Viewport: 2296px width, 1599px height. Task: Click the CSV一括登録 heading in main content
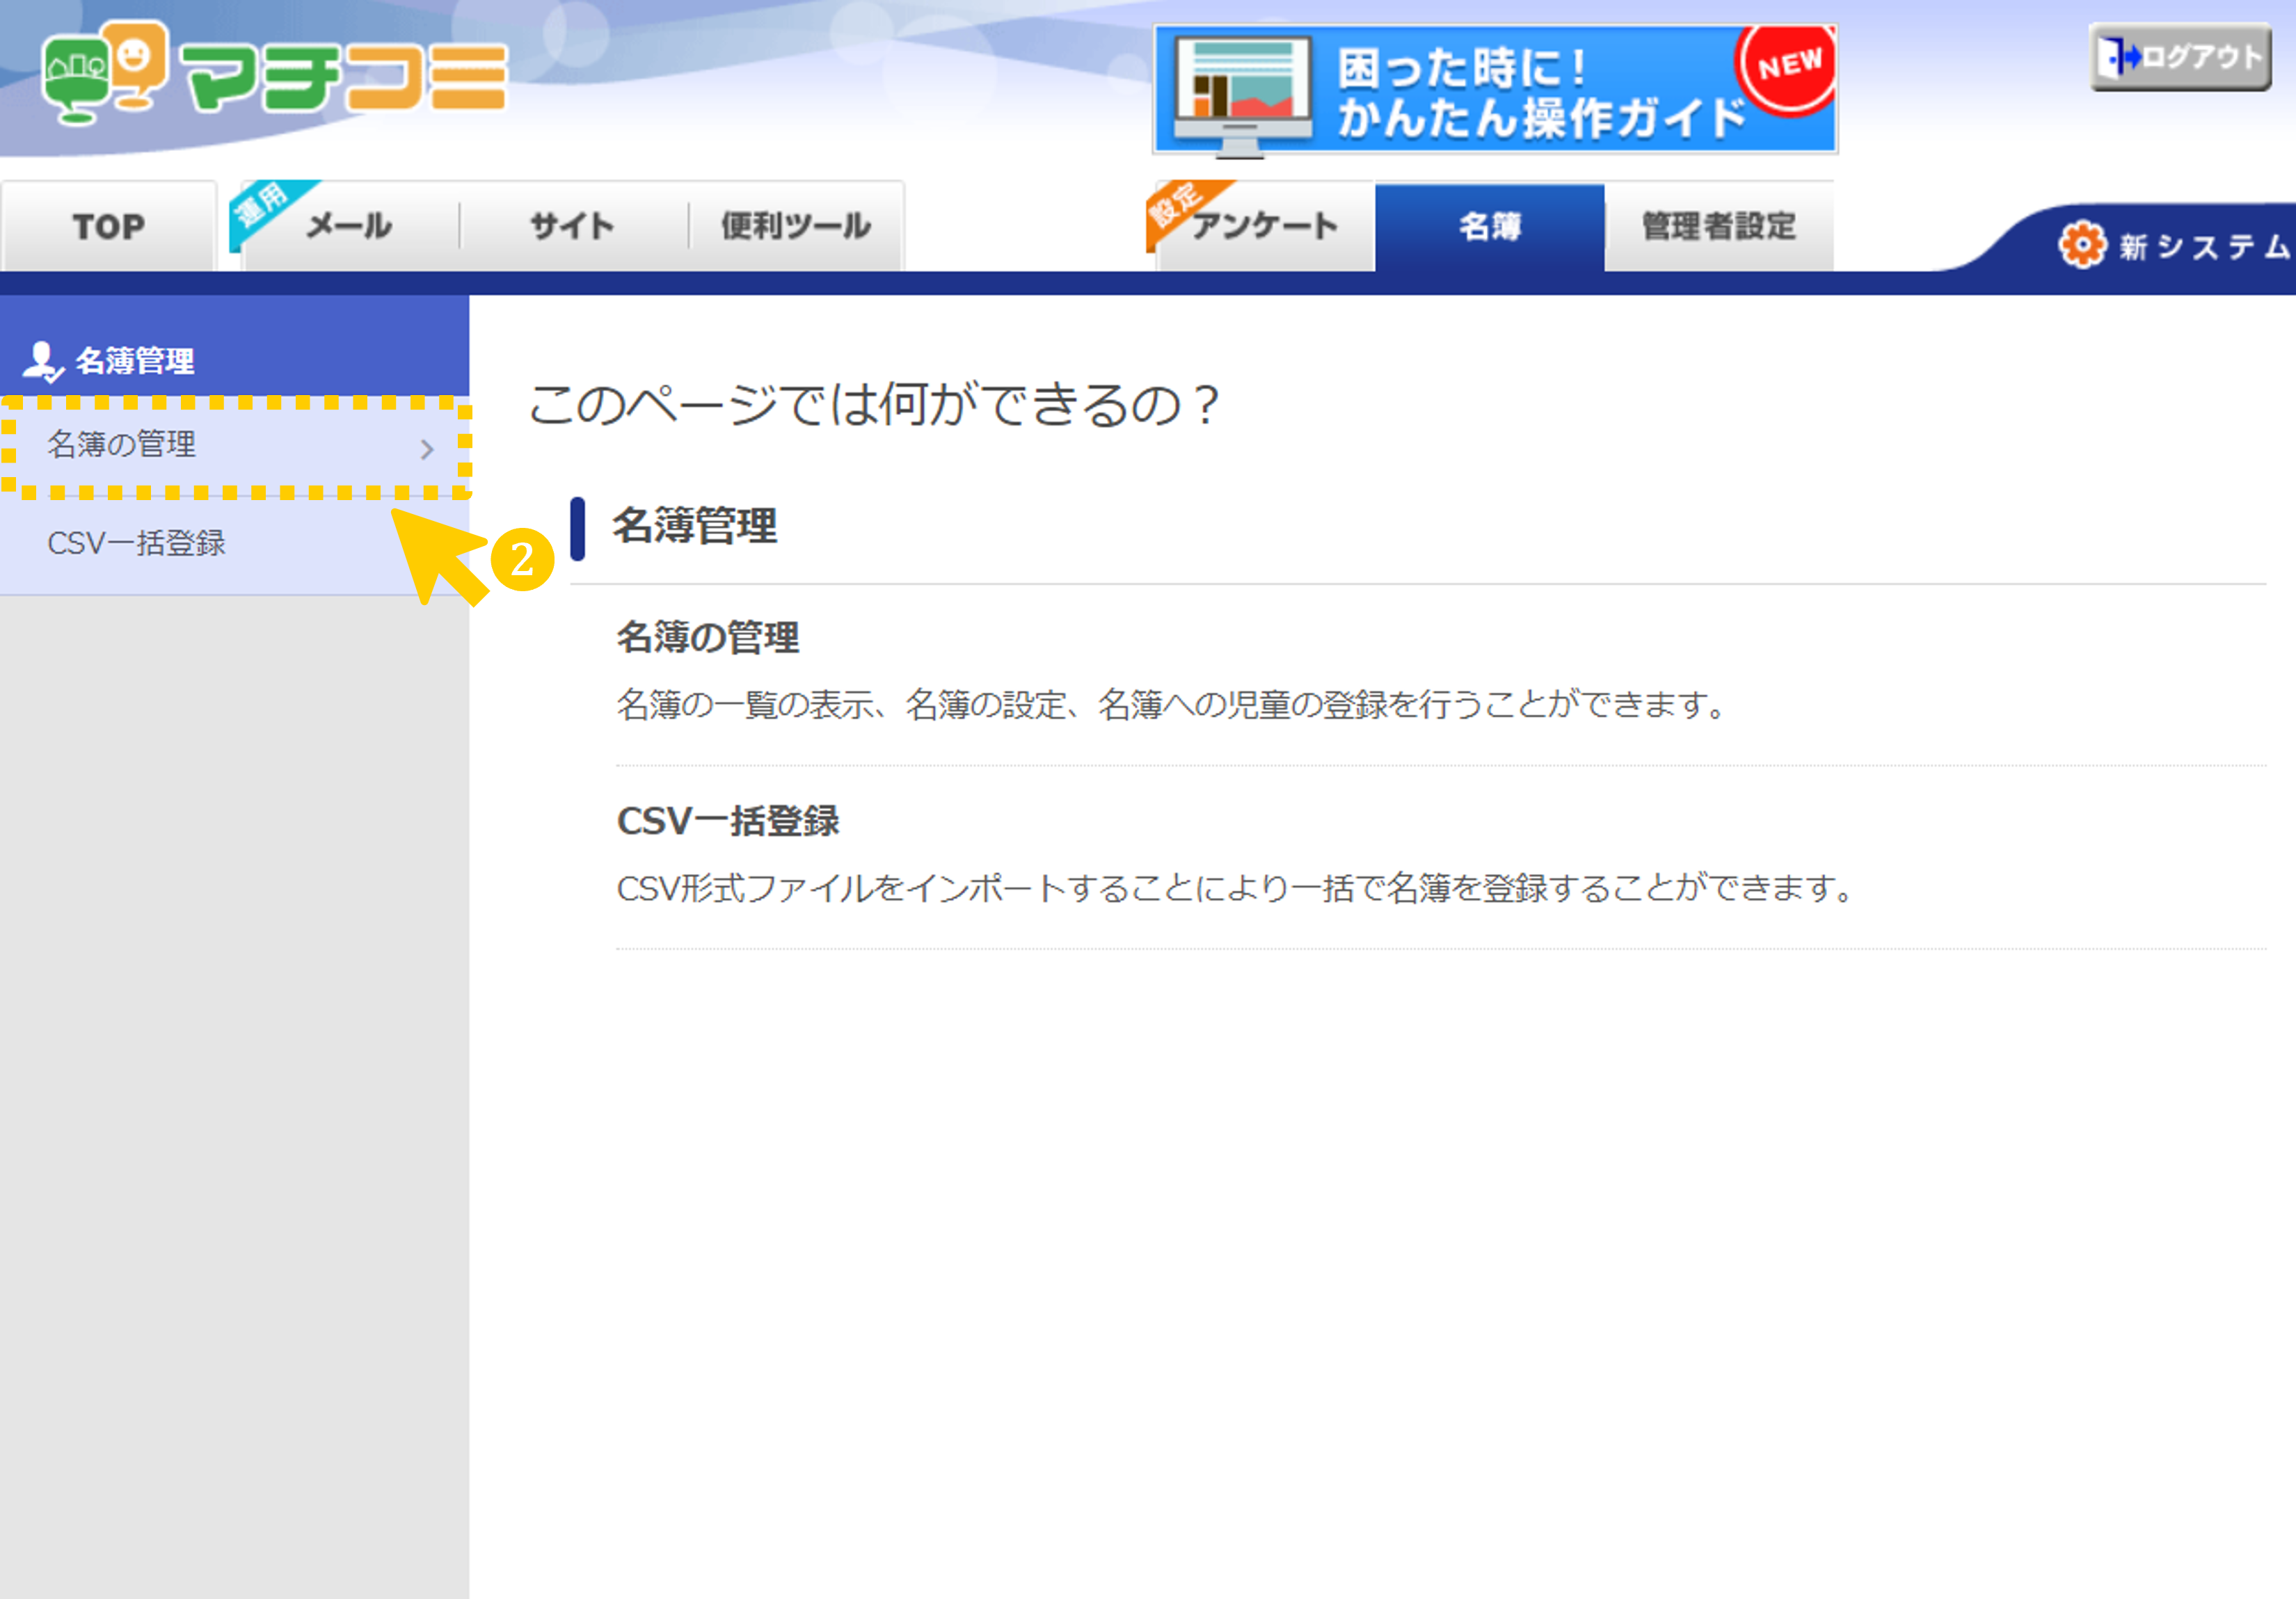coord(728,821)
